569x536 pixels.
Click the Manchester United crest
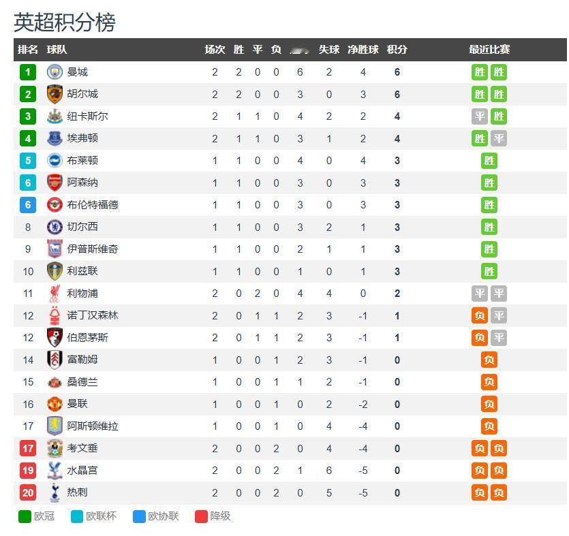click(x=55, y=404)
